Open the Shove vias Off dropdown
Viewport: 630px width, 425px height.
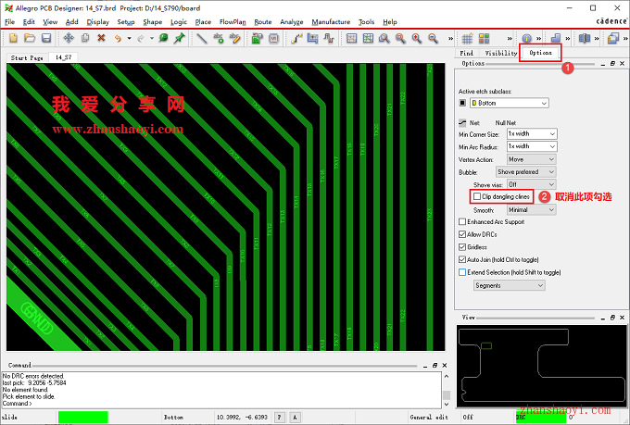click(531, 184)
